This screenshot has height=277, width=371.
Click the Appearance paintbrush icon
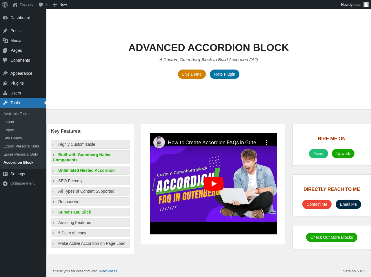(x=5, y=73)
